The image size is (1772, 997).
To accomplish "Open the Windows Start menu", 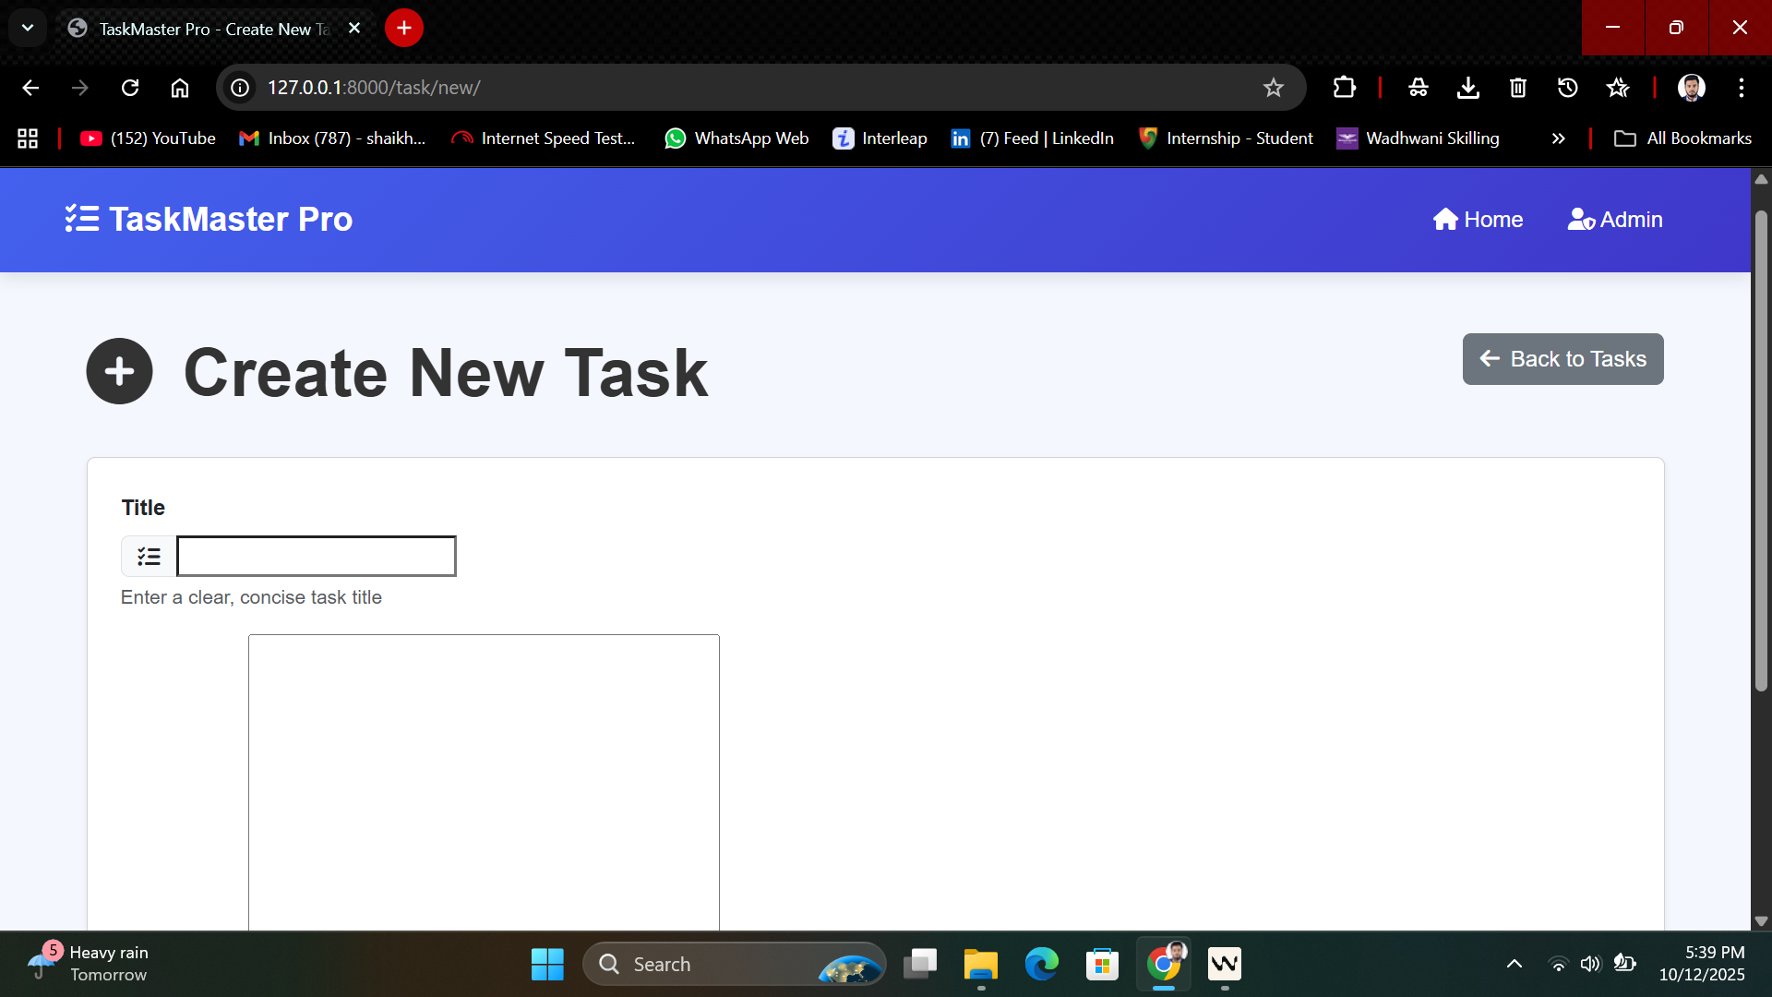I will click(547, 965).
